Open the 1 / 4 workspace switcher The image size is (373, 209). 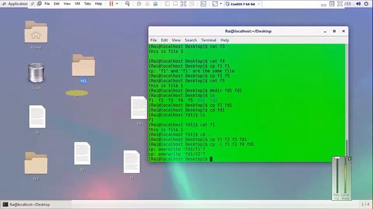(x=365, y=204)
